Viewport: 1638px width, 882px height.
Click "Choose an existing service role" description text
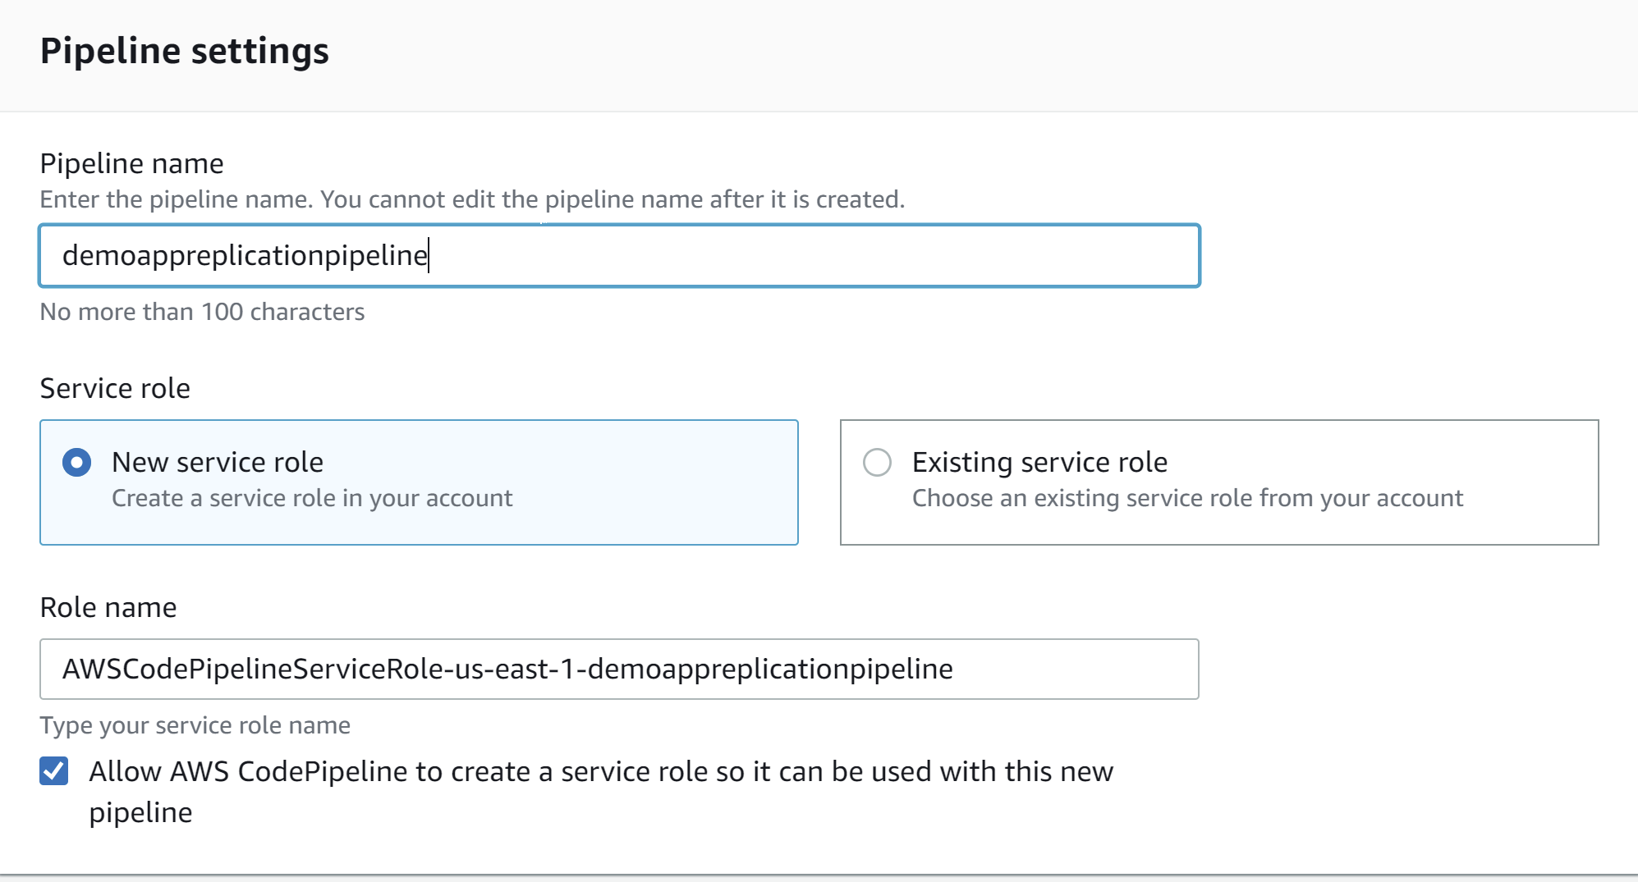point(1187,498)
